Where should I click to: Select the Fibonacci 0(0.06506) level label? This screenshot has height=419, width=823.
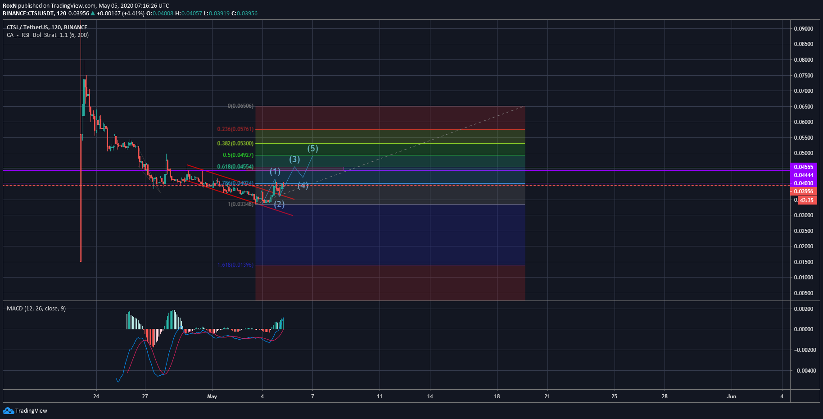coord(240,106)
